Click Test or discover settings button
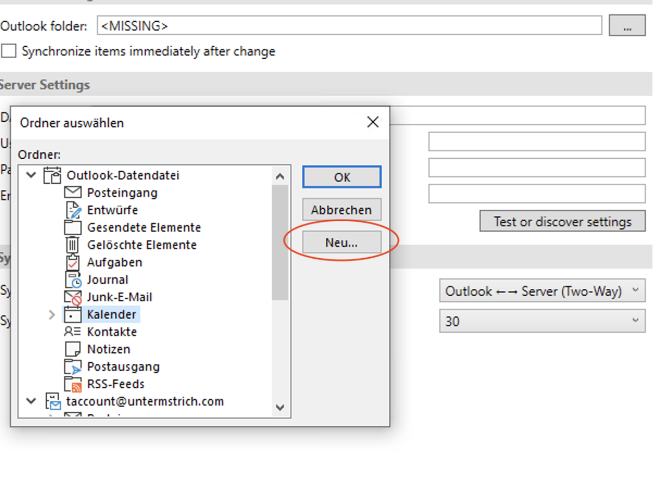Viewport: 658px width, 485px height. 562,222
